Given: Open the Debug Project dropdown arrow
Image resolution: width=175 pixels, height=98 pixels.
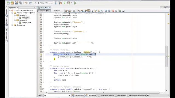Looking at the screenshot, I should [x=71, y=3].
